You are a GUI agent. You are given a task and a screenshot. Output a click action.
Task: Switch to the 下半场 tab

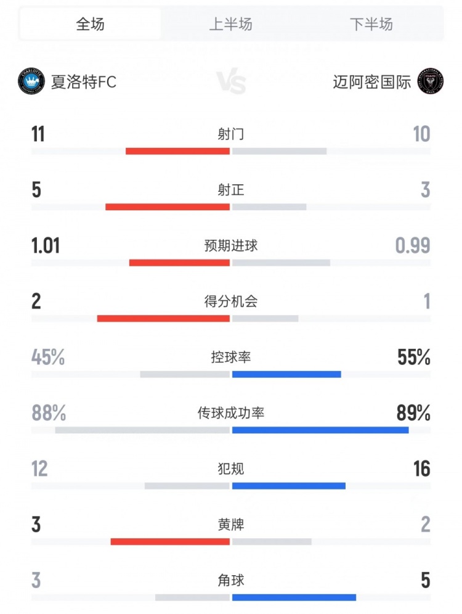click(x=372, y=25)
